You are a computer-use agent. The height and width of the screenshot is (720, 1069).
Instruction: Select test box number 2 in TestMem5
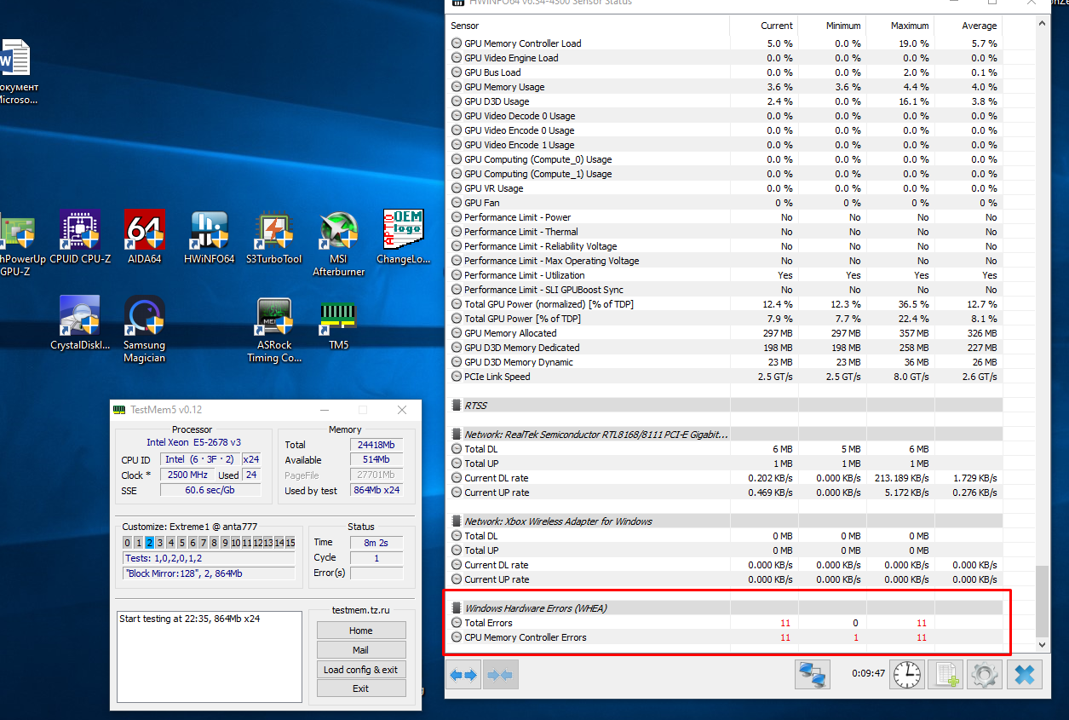coord(149,543)
